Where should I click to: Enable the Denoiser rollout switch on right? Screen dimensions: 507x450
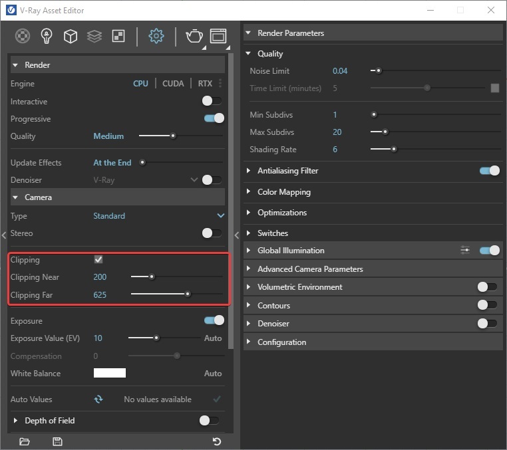click(x=488, y=323)
